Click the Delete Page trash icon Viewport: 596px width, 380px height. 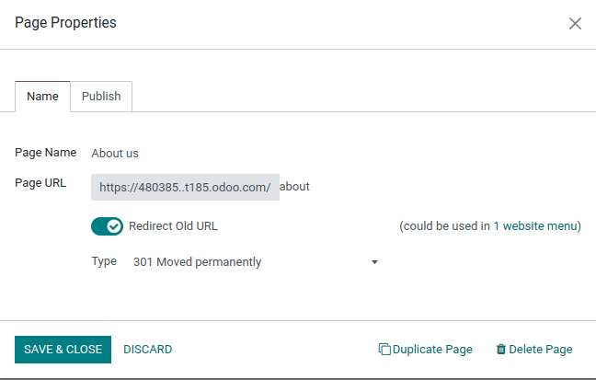pyautogui.click(x=501, y=350)
